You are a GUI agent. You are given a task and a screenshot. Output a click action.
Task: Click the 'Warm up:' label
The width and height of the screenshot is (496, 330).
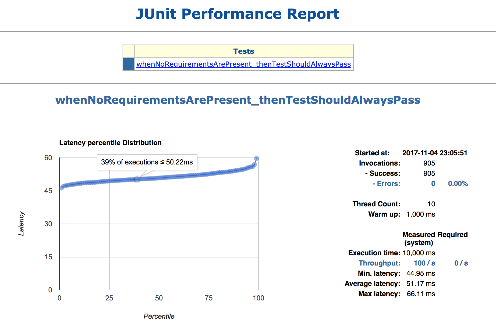[x=384, y=214]
